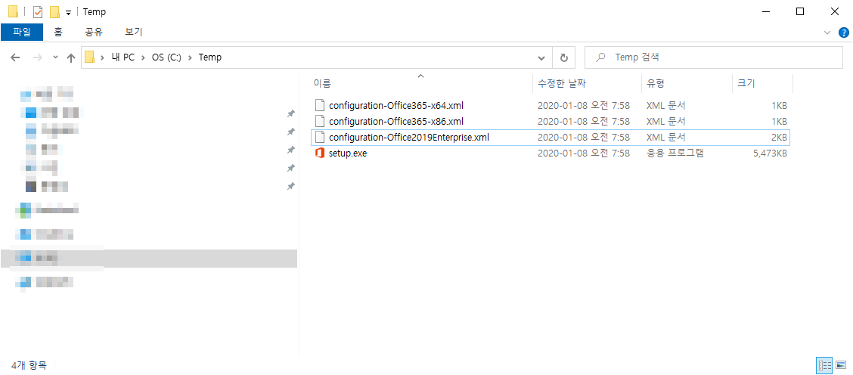
Task: Select configuration-Office365-x64.xml file
Action: [x=396, y=105]
